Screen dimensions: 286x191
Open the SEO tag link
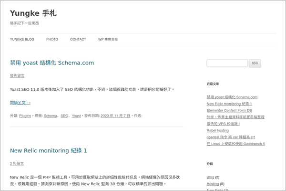64,116
